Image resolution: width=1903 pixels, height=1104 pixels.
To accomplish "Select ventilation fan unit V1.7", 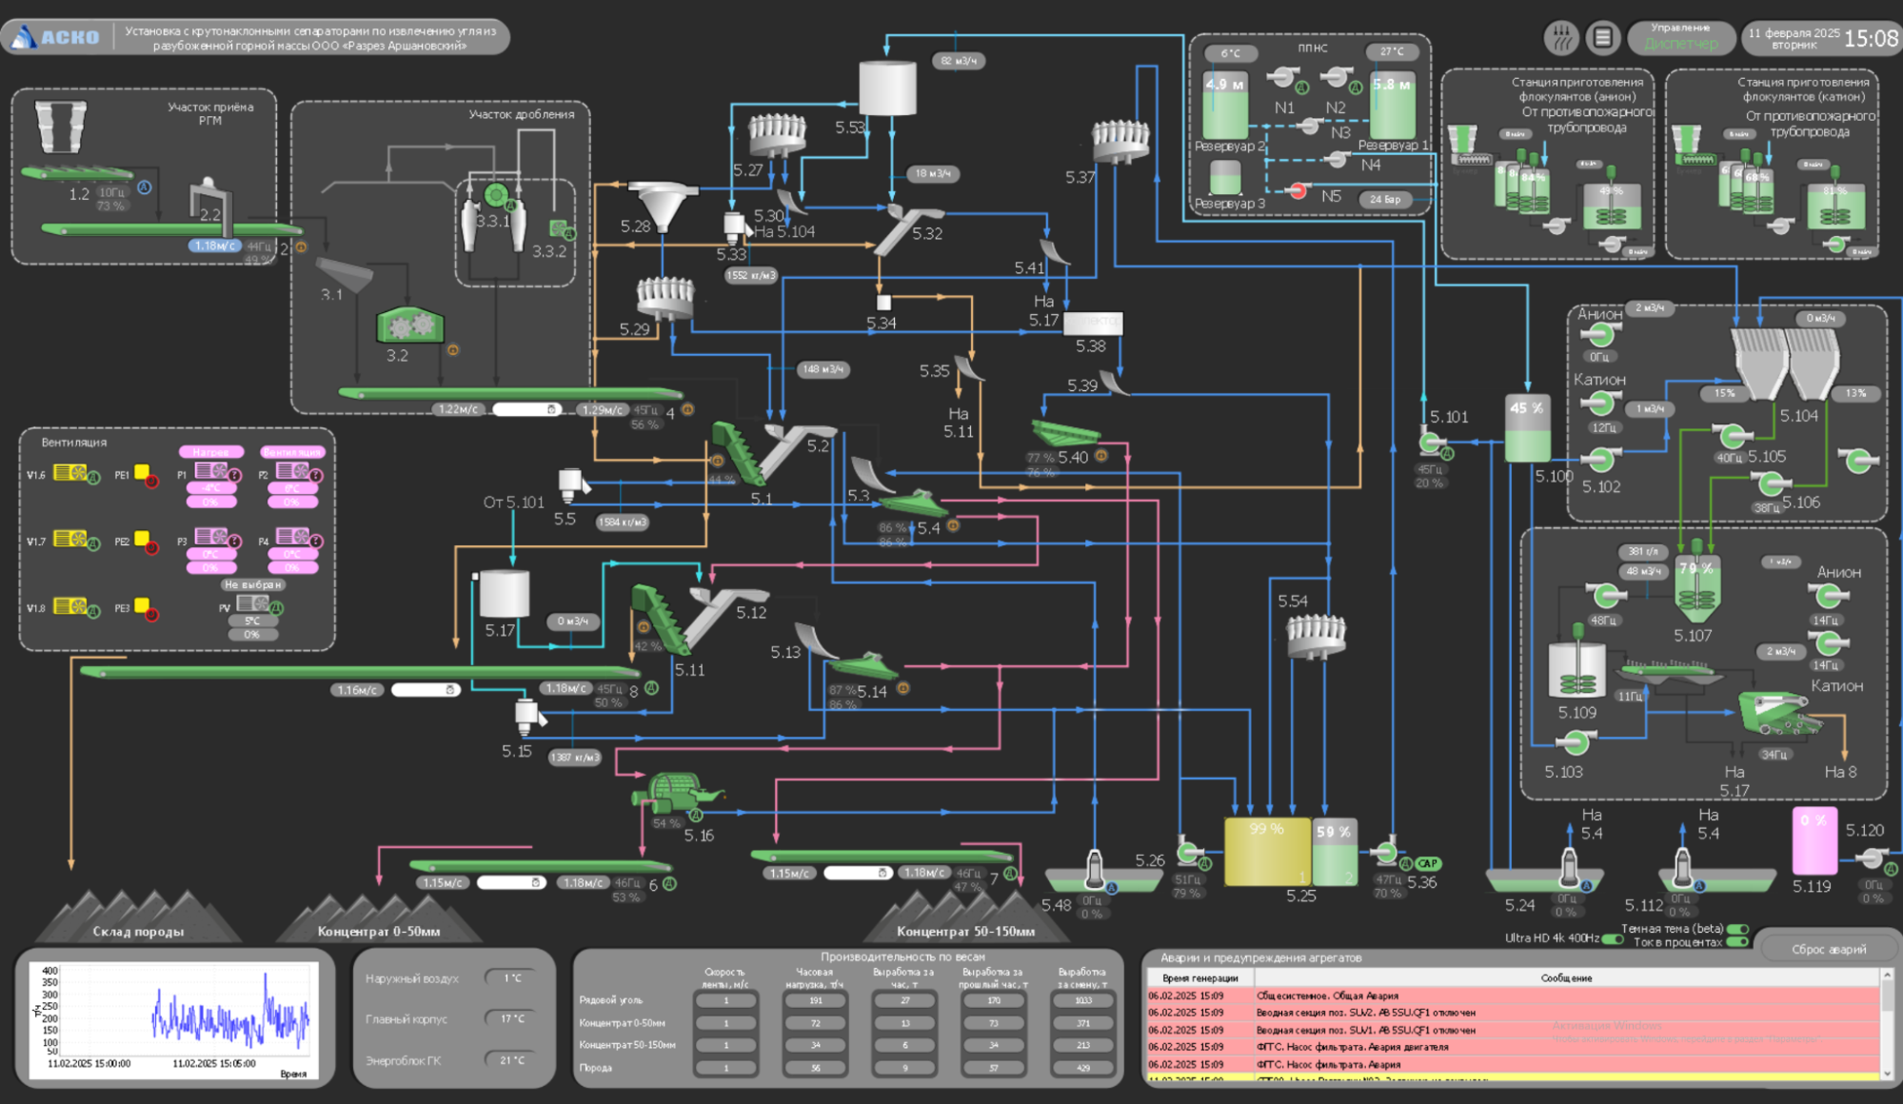I will coord(70,539).
